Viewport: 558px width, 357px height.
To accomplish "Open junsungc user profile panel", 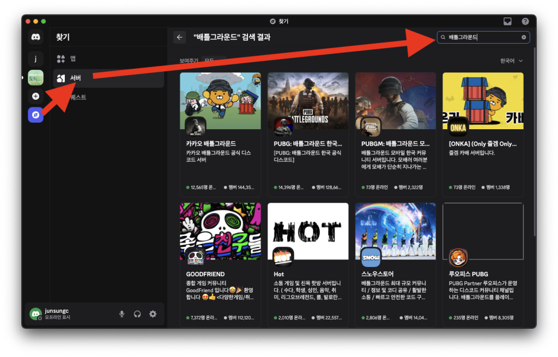I will point(57,314).
